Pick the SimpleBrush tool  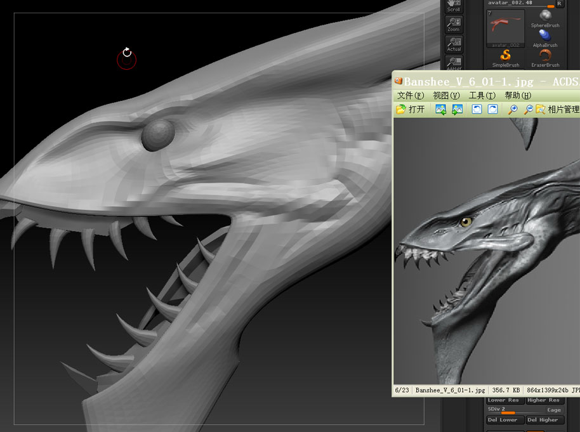[506, 59]
